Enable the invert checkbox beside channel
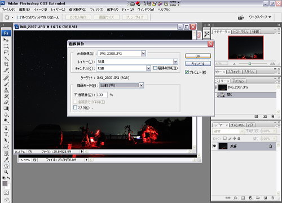This screenshot has height=203, width=282. [x=155, y=68]
